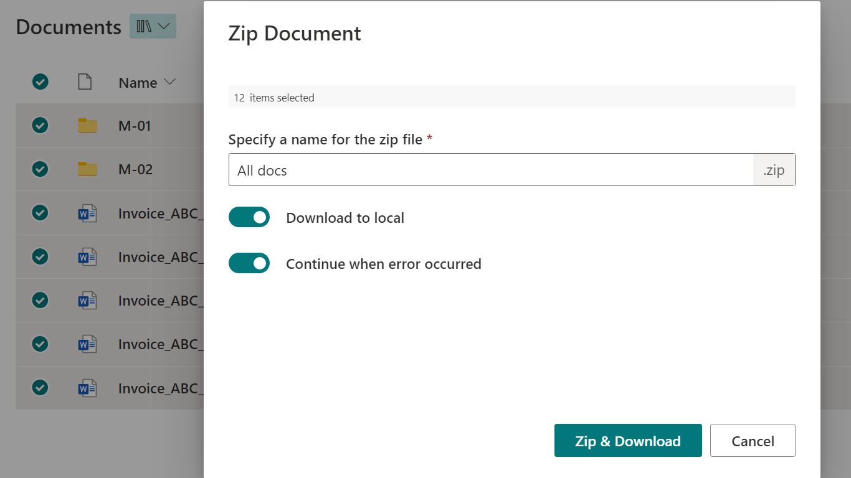Click the file type column header icon

(85, 82)
